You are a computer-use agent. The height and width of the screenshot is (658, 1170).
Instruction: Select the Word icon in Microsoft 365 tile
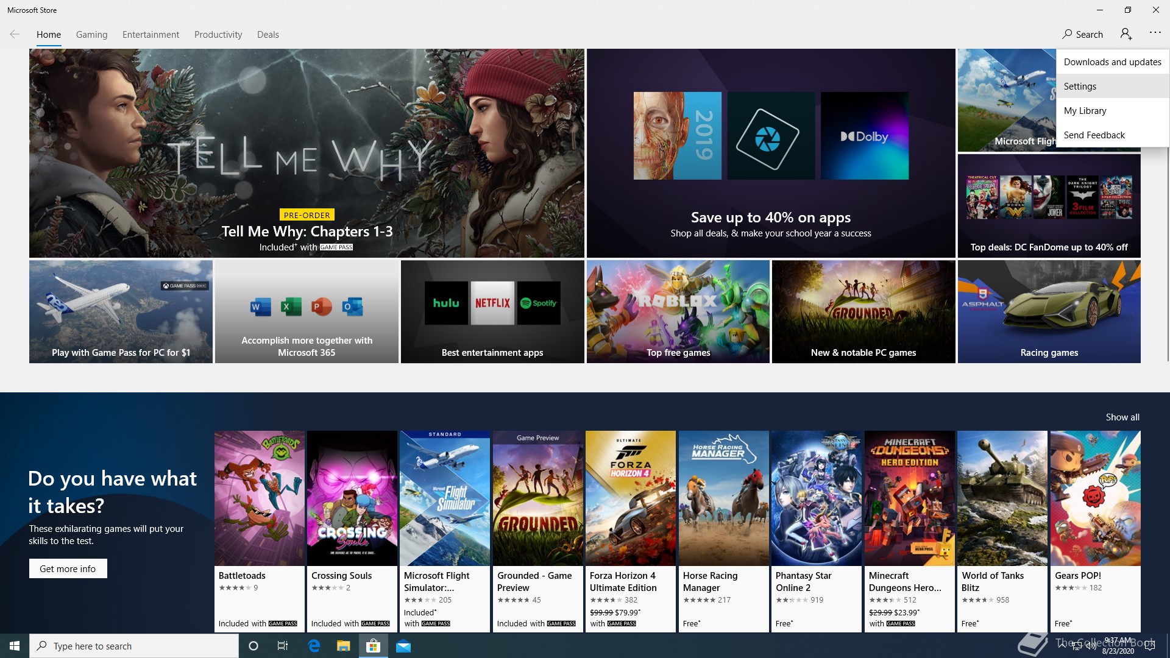[x=260, y=306]
